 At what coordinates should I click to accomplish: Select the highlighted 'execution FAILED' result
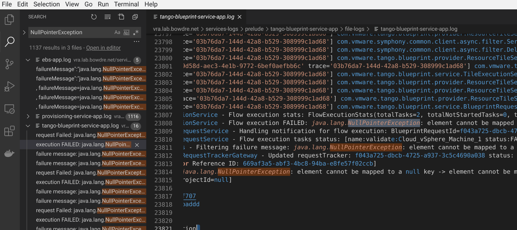(x=83, y=145)
